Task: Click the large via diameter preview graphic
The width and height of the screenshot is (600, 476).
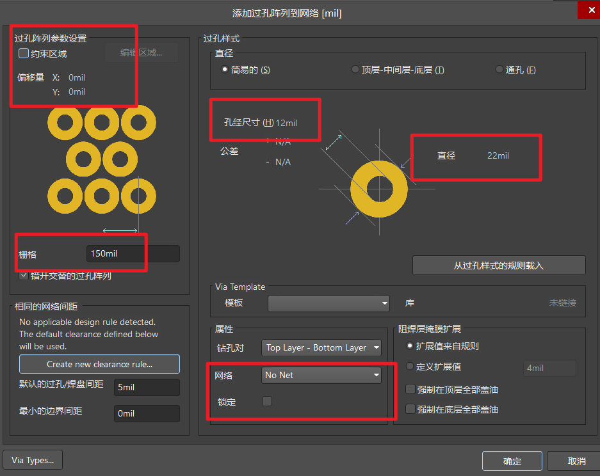Action: point(379,189)
